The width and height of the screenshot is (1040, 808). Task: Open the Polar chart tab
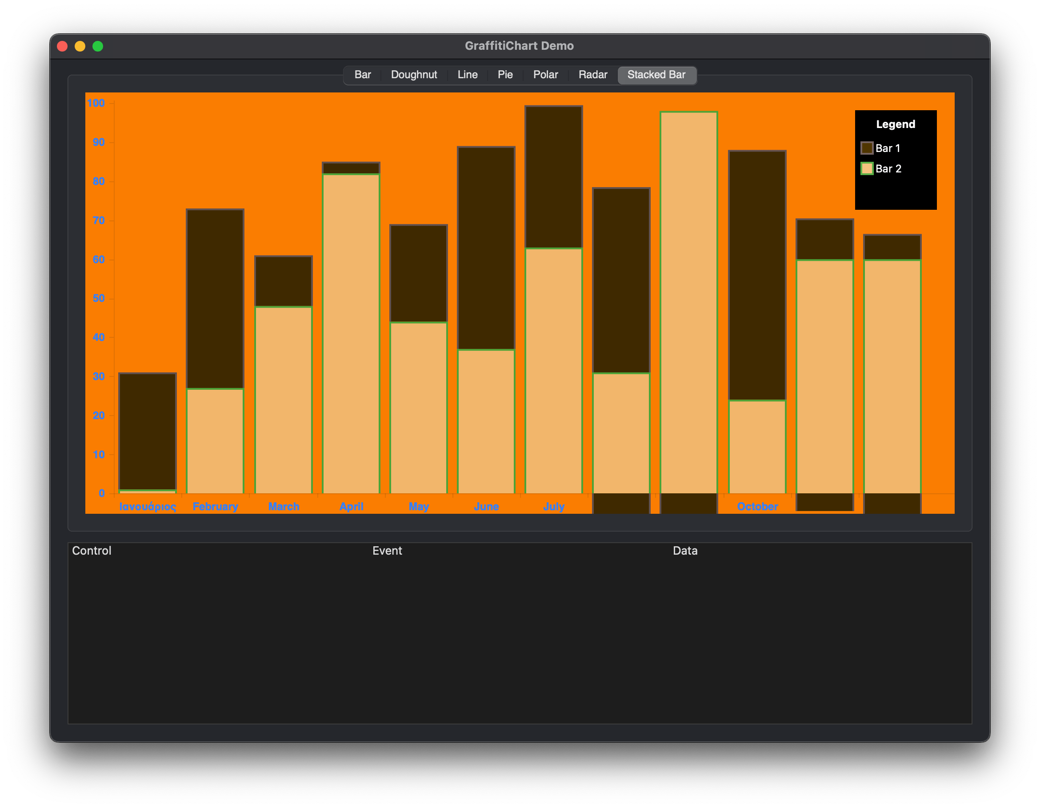point(545,75)
